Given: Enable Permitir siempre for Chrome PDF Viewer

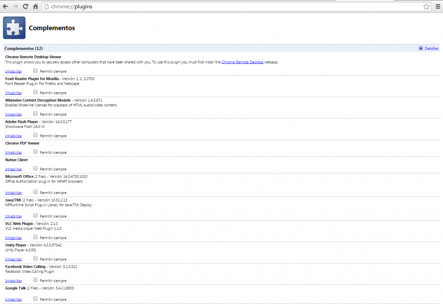Looking at the screenshot, I should point(35,151).
